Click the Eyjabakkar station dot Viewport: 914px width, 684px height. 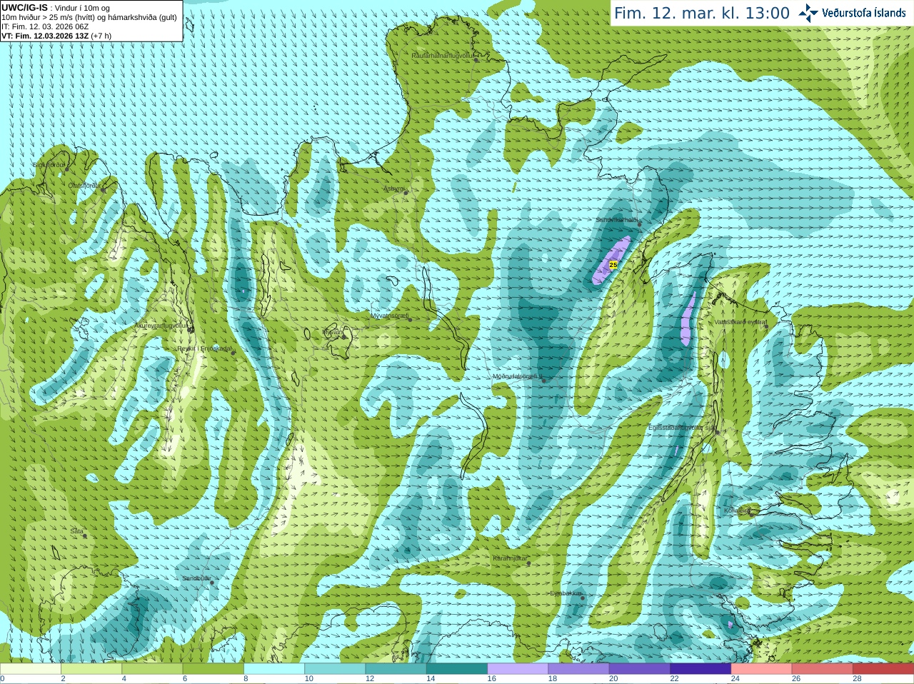583,598
